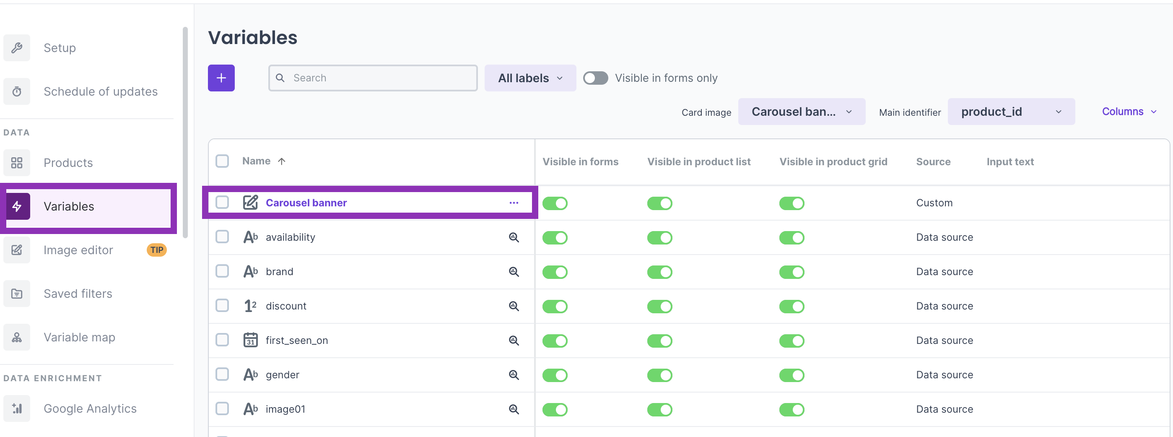This screenshot has width=1173, height=437.
Task: Click the edit icon beside Carousel banner
Action: tap(250, 203)
